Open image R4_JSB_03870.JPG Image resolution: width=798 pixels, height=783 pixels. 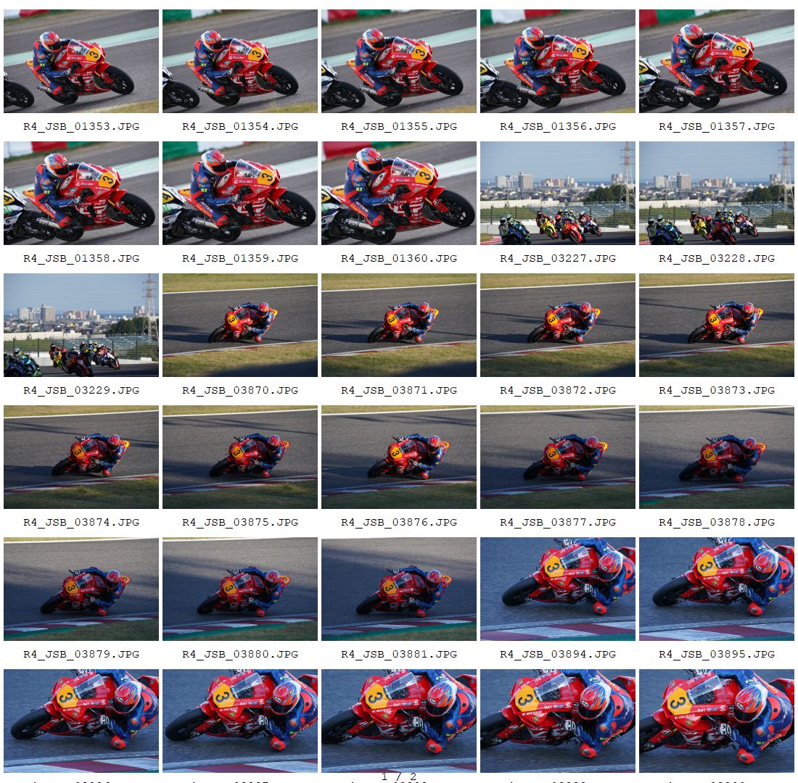(240, 325)
